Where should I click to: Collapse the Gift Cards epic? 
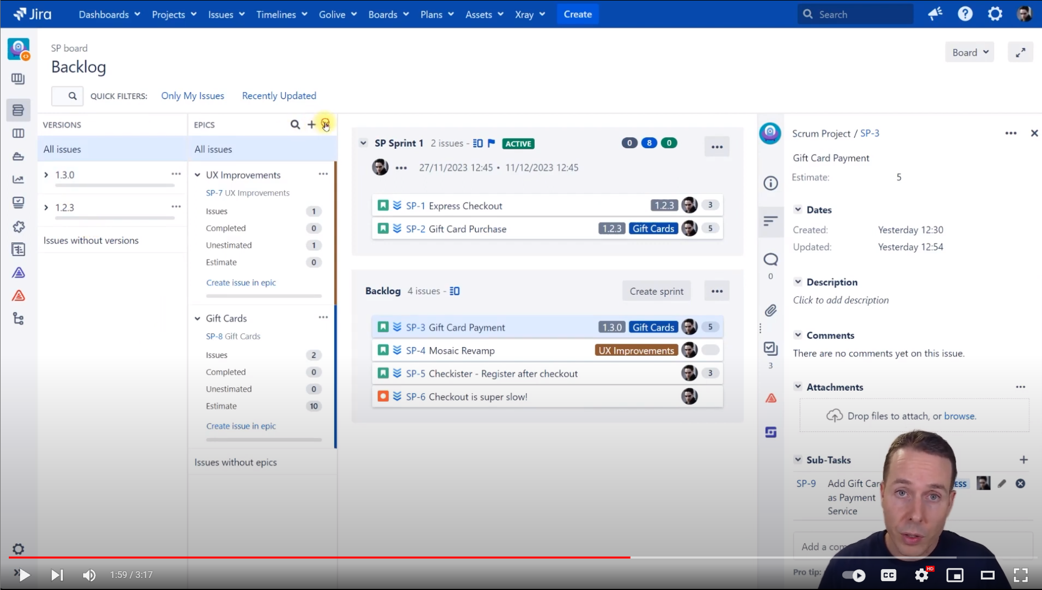[197, 318]
